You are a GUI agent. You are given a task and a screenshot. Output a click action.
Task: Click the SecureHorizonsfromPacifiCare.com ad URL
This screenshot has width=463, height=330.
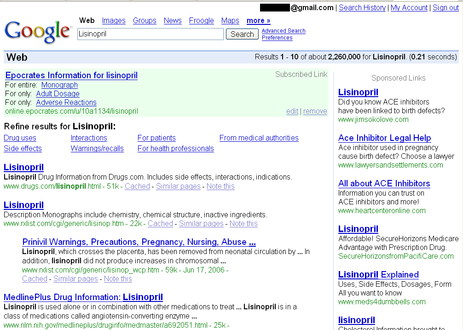point(396,256)
